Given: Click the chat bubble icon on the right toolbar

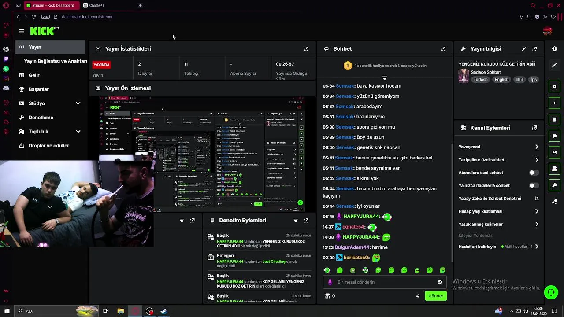Looking at the screenshot, I should (x=555, y=136).
